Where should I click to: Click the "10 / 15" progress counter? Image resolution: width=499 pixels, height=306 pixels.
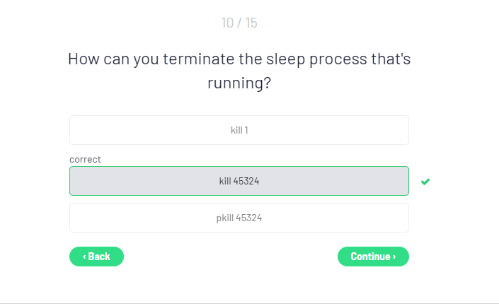tap(239, 23)
